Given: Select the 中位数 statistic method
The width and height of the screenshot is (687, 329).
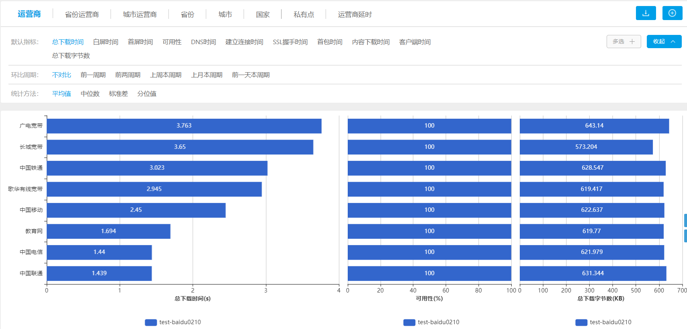Looking at the screenshot, I should [90, 94].
